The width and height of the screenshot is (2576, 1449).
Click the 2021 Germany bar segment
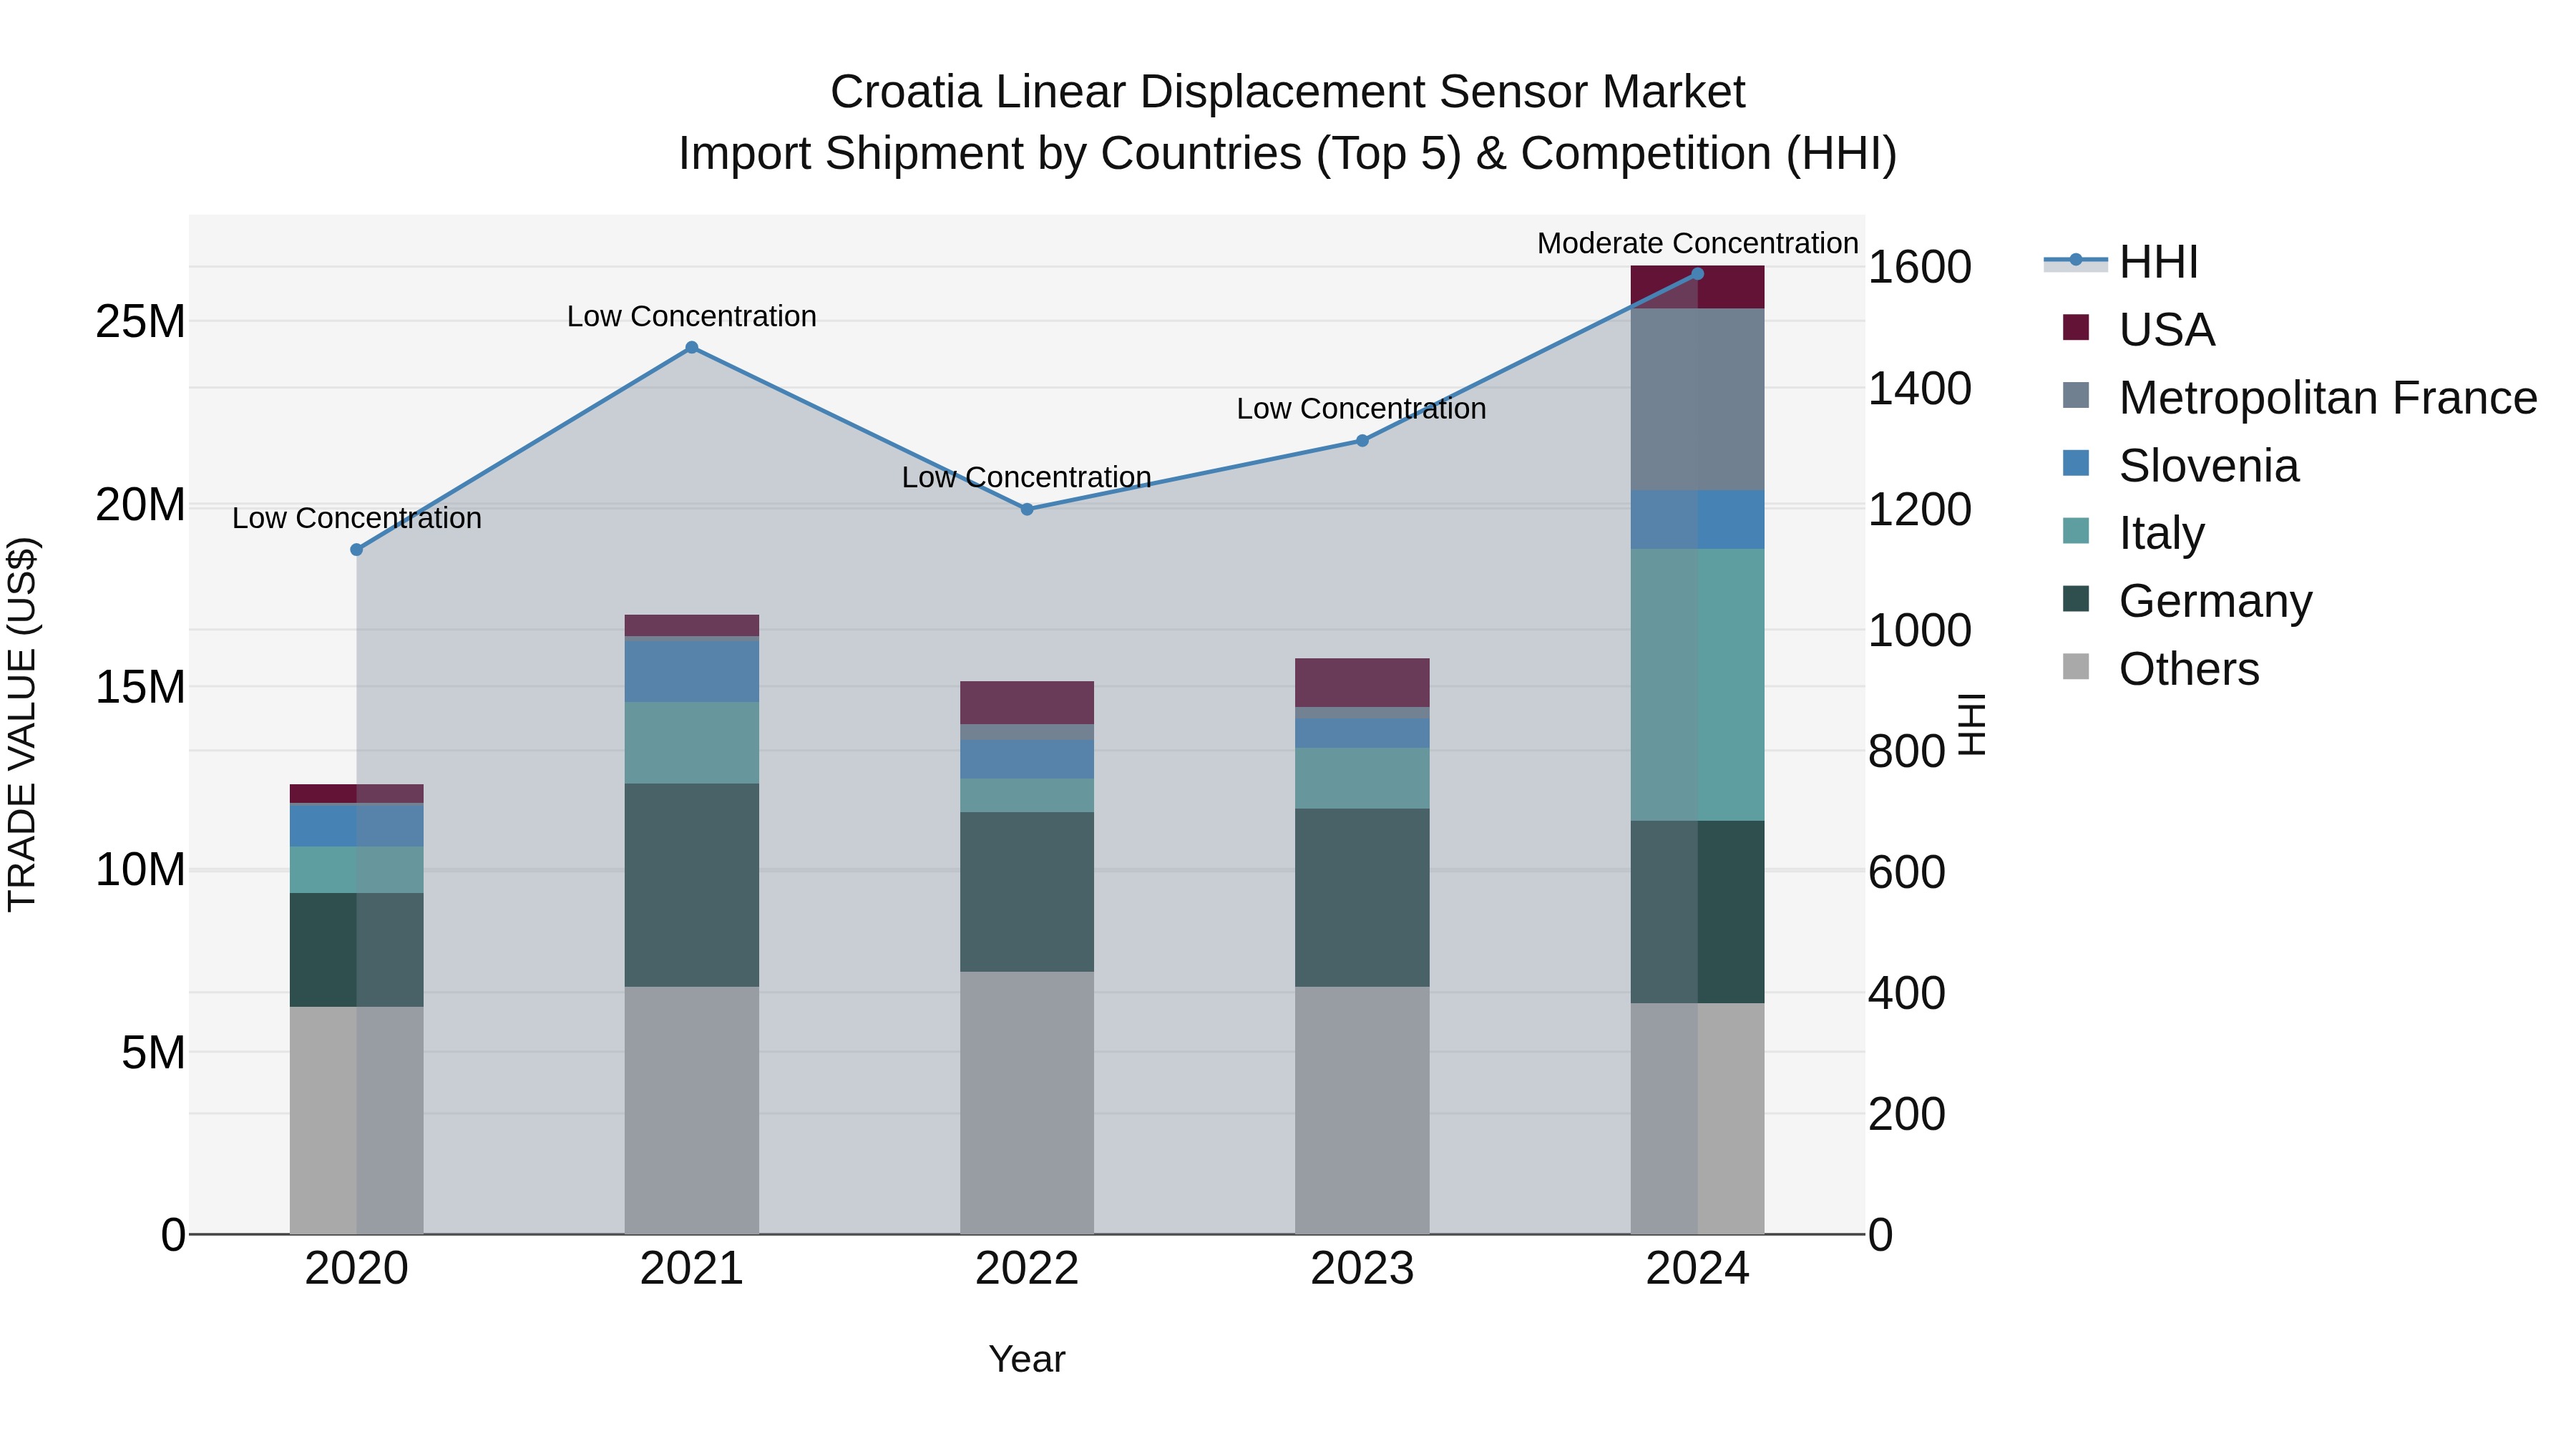[x=692, y=885]
